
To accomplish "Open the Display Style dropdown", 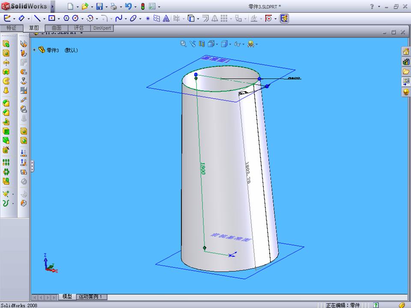I will (230, 44).
